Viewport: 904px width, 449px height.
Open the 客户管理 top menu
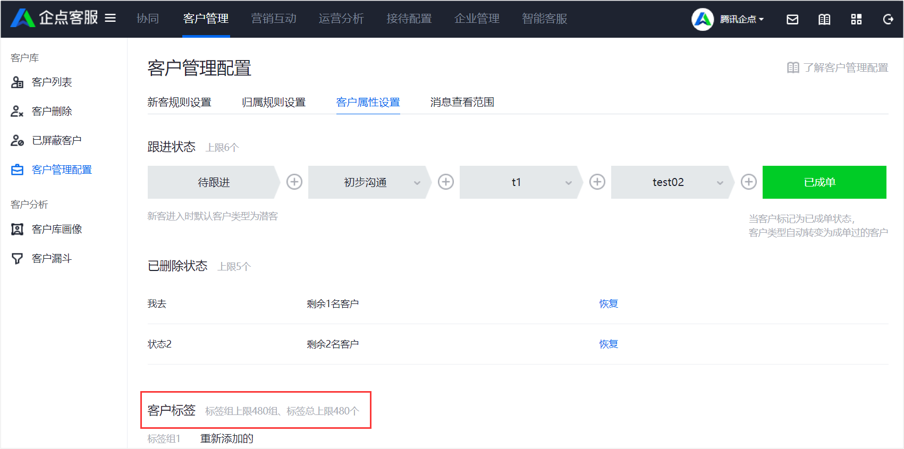click(206, 19)
